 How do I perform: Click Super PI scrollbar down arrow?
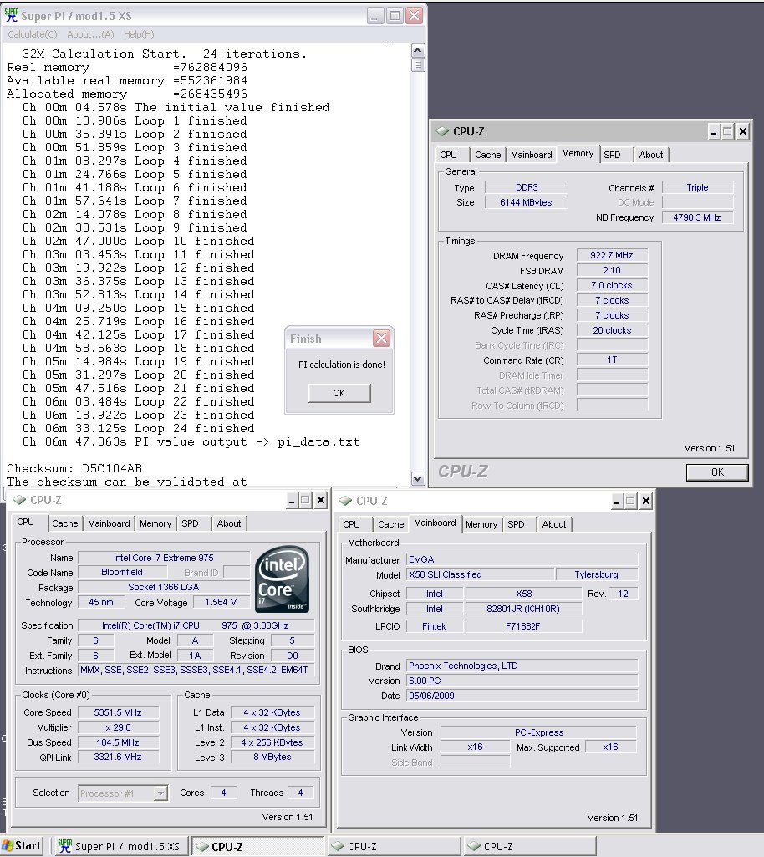417,479
